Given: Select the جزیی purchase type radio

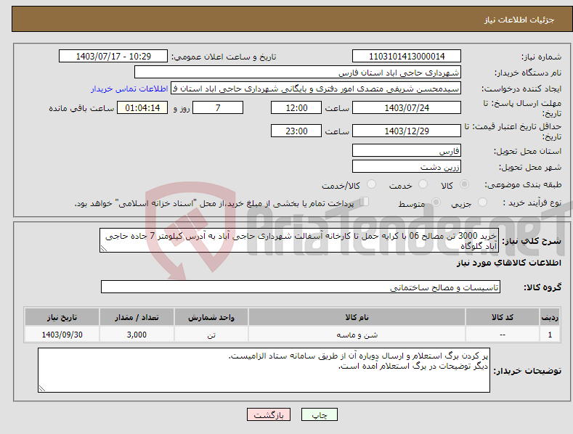Looking at the screenshot, I should click(482, 202).
